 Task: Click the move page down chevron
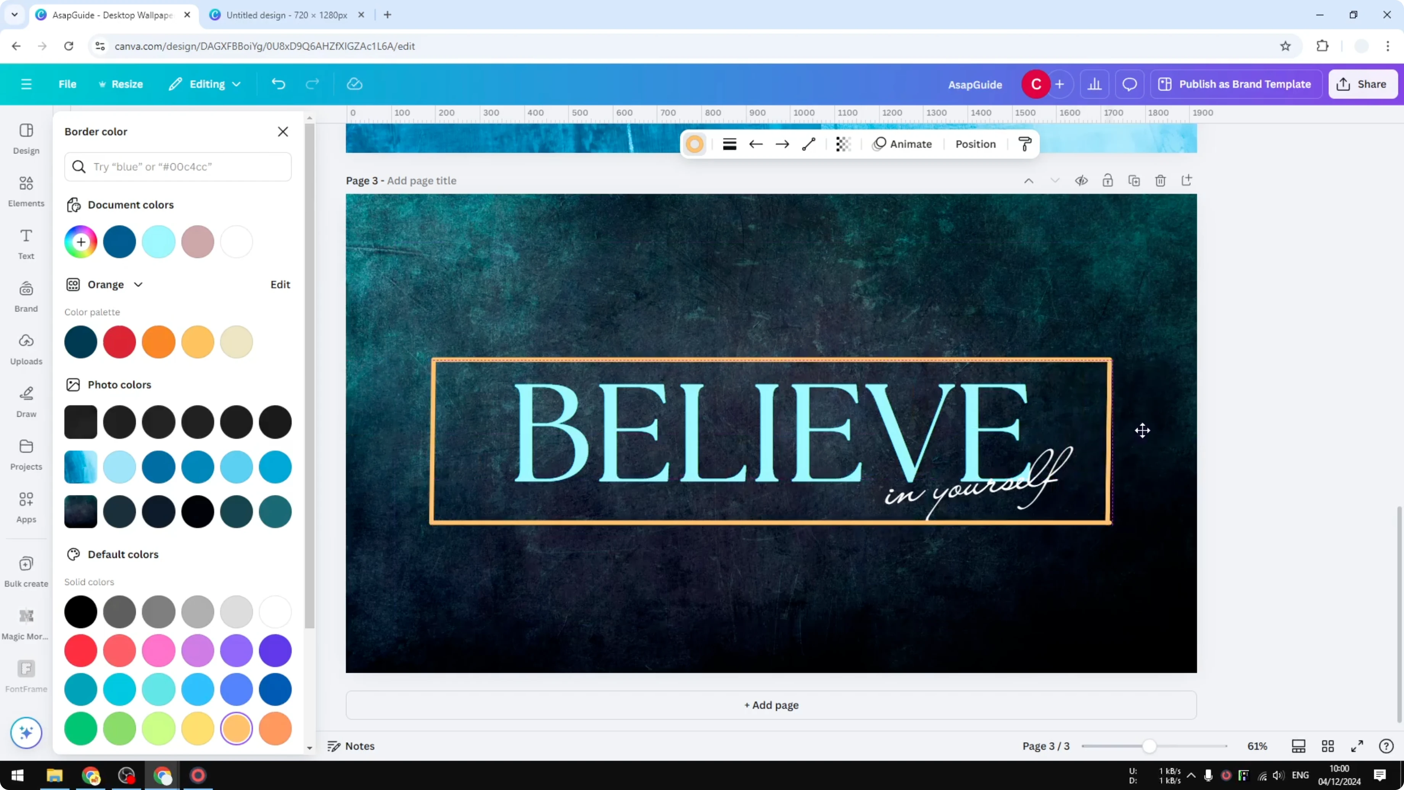click(1055, 181)
